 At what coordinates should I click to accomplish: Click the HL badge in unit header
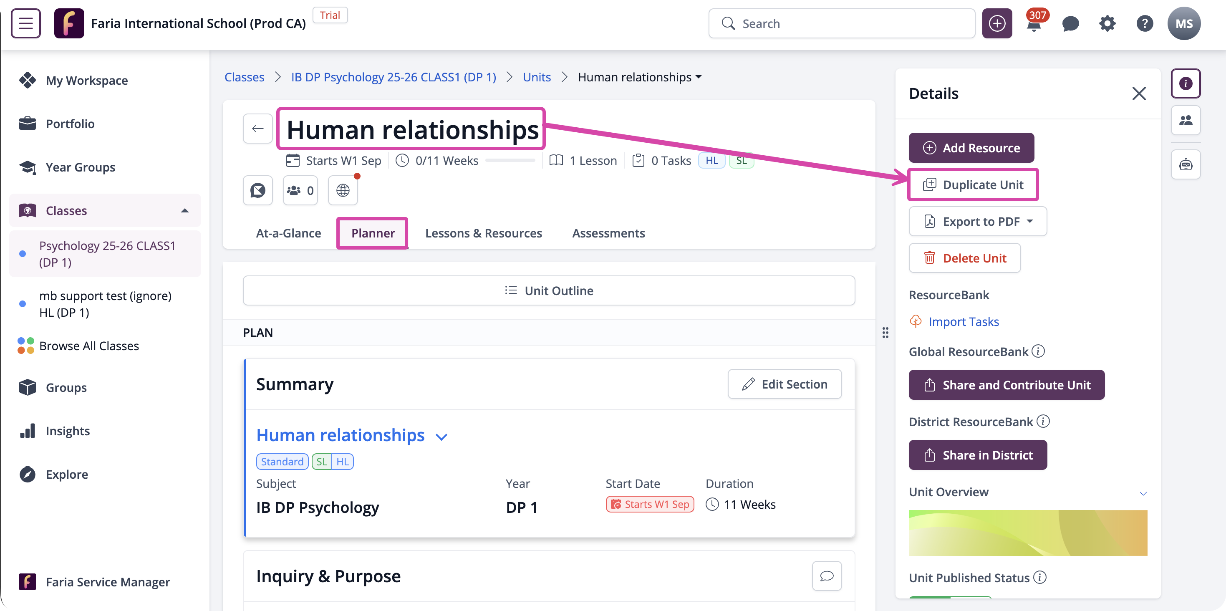(x=711, y=160)
